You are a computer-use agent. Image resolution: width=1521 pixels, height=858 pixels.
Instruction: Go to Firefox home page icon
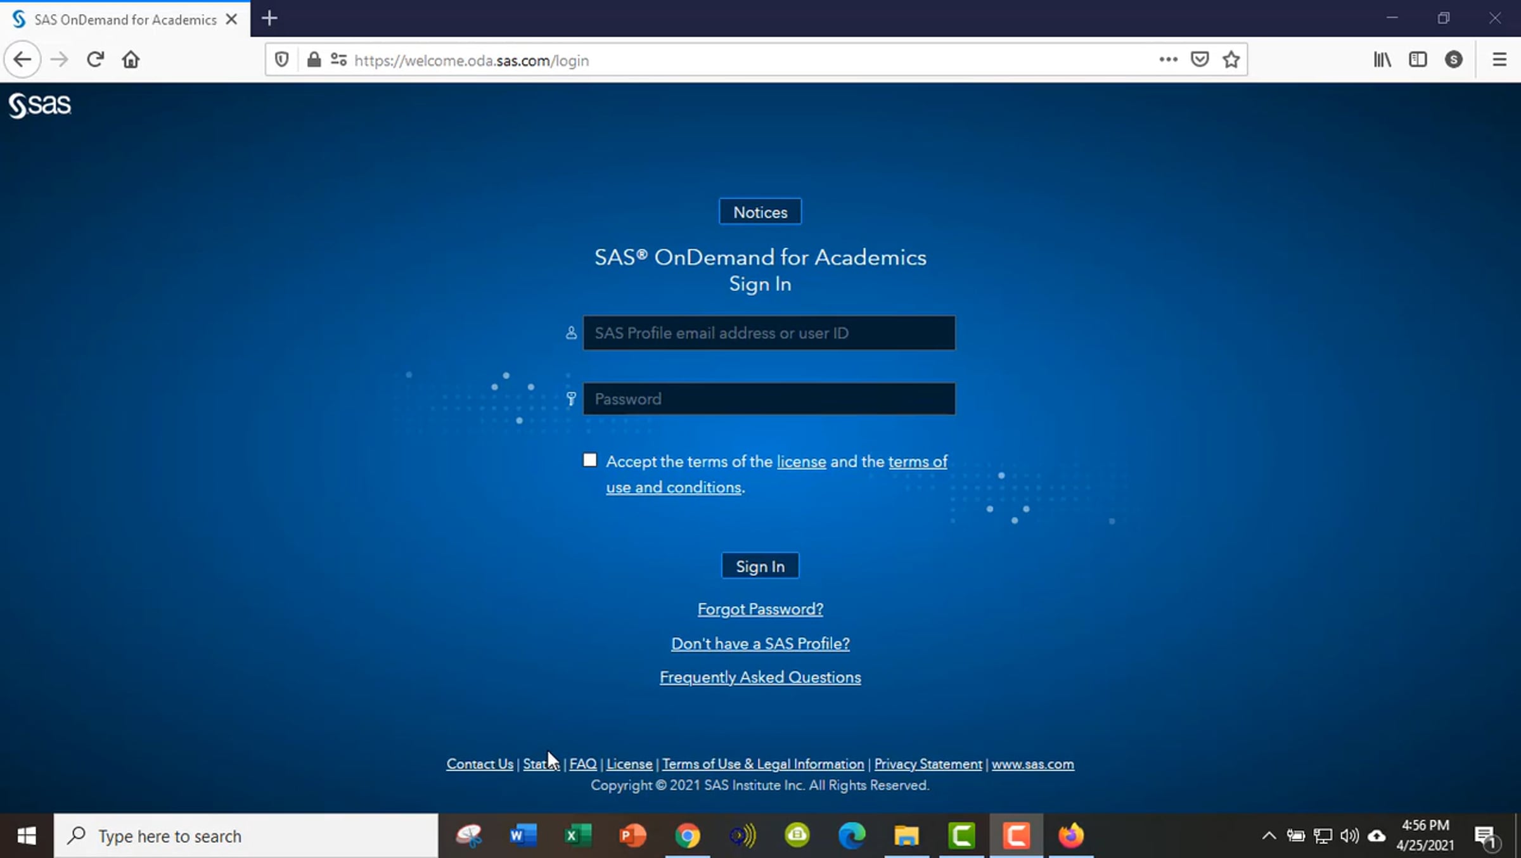pos(131,60)
